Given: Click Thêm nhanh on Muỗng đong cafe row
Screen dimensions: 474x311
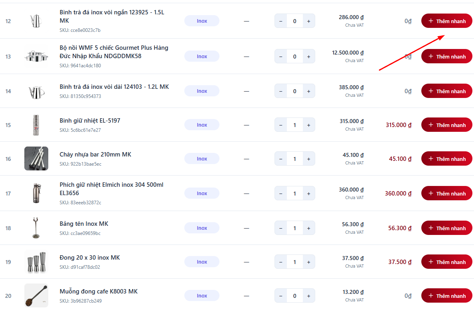Looking at the screenshot, I should pyautogui.click(x=446, y=296).
